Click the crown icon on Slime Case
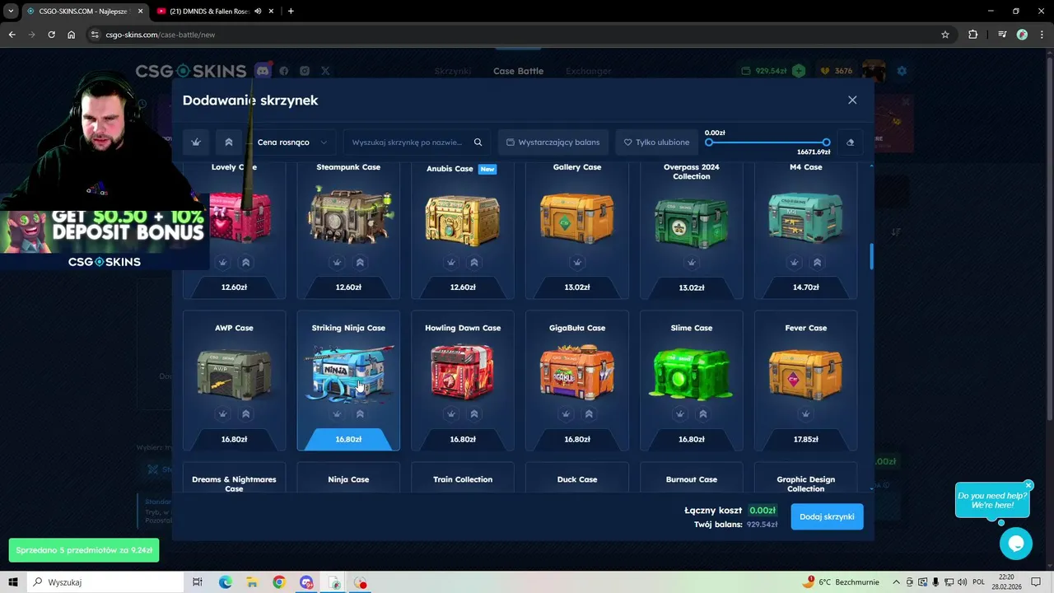This screenshot has height=593, width=1054. [x=680, y=413]
